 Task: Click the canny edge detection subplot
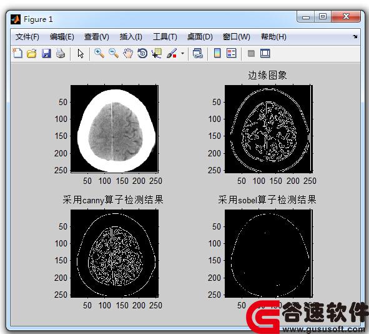115,253
